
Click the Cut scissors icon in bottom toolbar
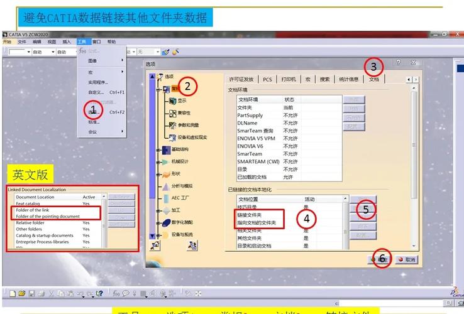pyautogui.click(x=52, y=293)
